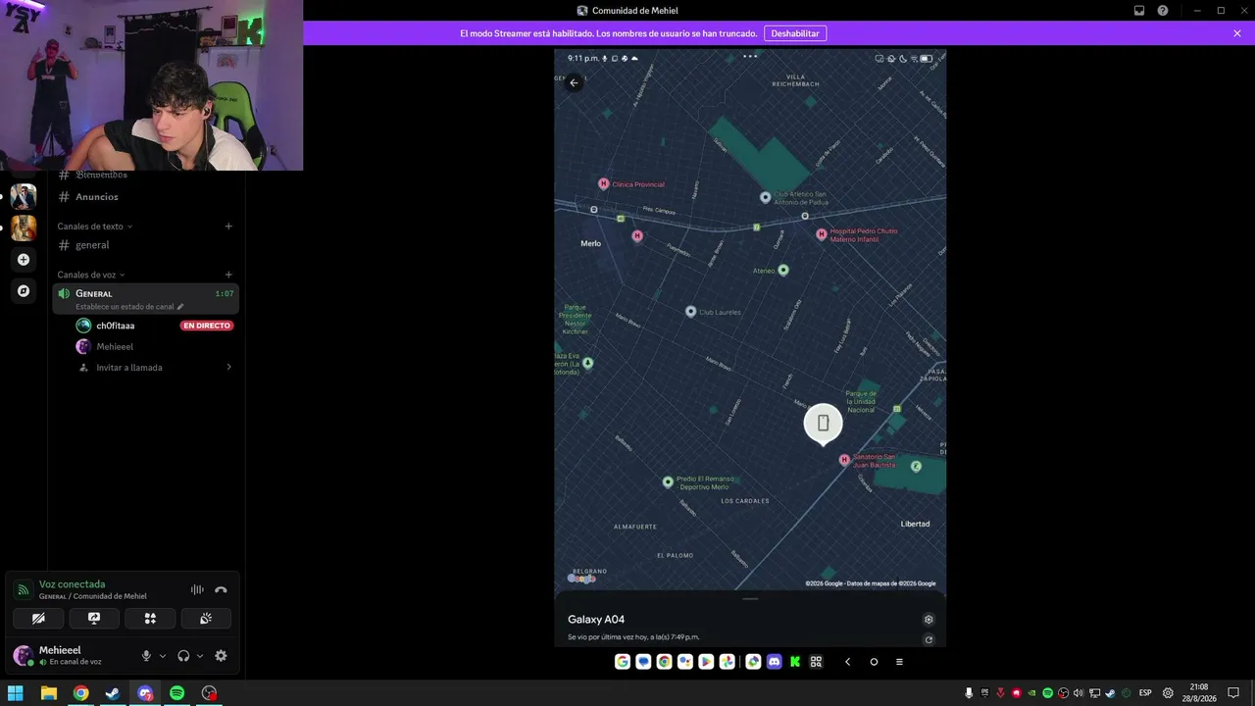This screenshot has width=1255, height=706.
Task: Select Sanatorio San Juan Bautista marker
Action: pos(844,459)
